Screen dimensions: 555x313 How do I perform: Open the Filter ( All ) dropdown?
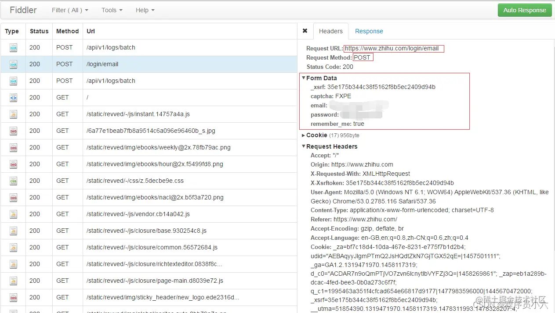coord(70,10)
